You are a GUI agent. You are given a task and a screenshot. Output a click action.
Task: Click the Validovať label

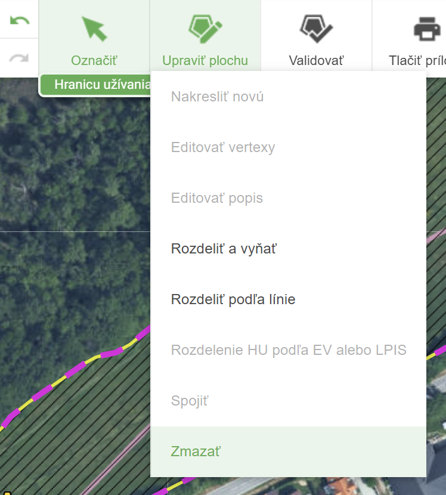(x=316, y=61)
